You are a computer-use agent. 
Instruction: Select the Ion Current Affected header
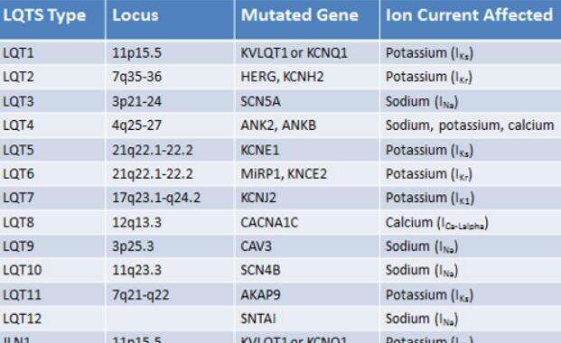tap(471, 19)
